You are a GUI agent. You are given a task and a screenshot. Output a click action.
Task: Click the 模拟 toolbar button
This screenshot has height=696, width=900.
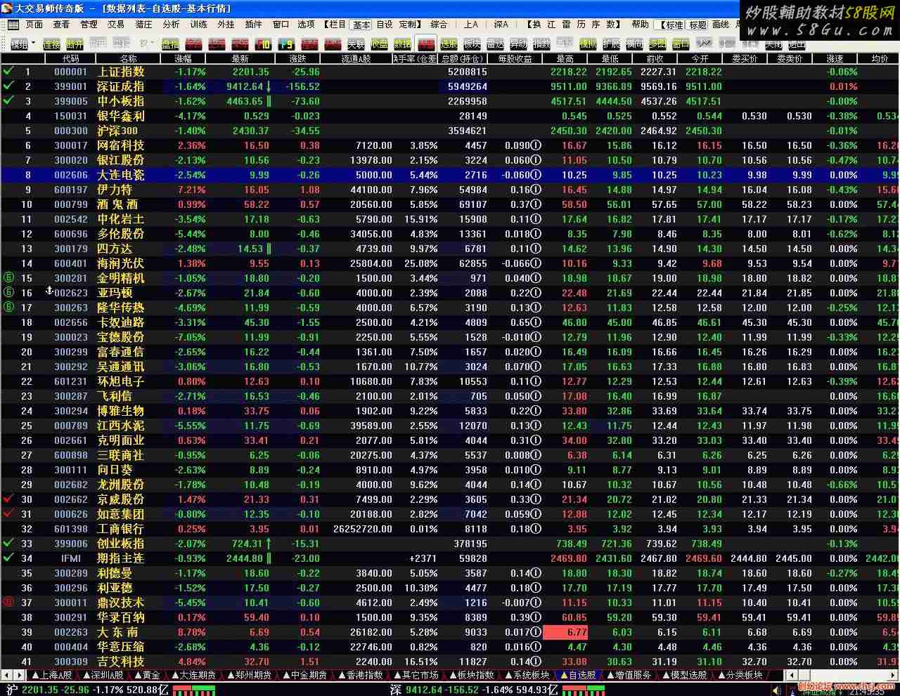coord(588,44)
